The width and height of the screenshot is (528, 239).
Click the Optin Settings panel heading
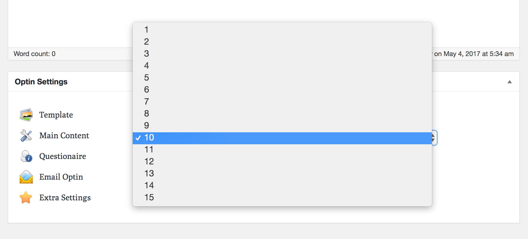point(41,82)
